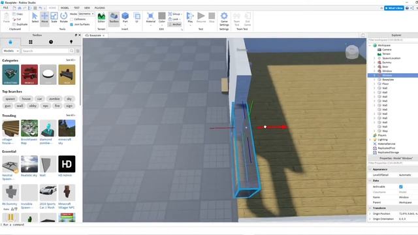This screenshot has width=418, height=235.
Task: Activate the Scale tool
Action: click(x=54, y=18)
